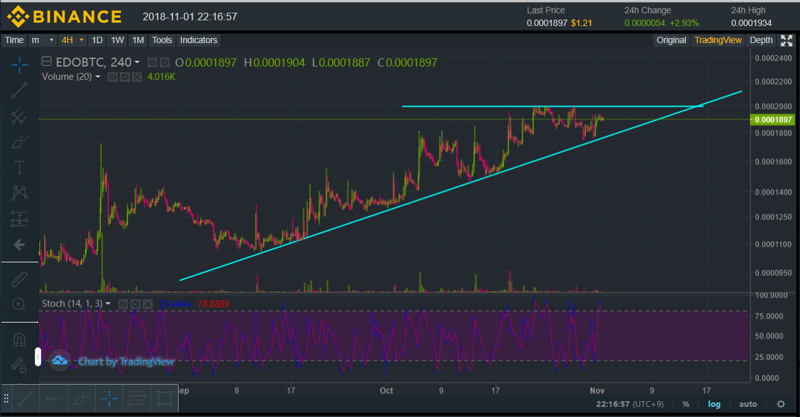
Task: Open the minutes 'm' interval dropdown
Action: tap(51, 40)
